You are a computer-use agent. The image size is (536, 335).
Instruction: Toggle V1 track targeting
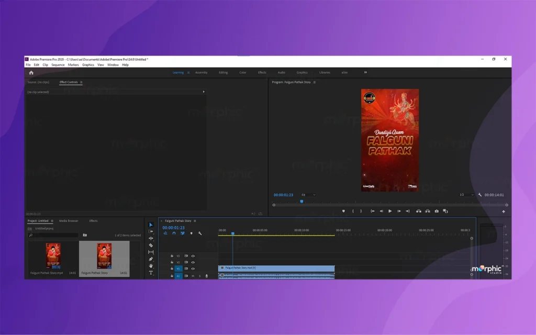(x=178, y=269)
